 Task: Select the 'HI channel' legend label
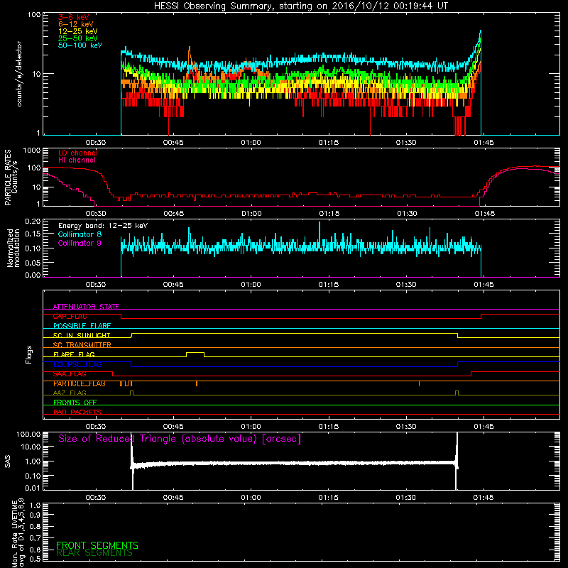click(x=77, y=160)
